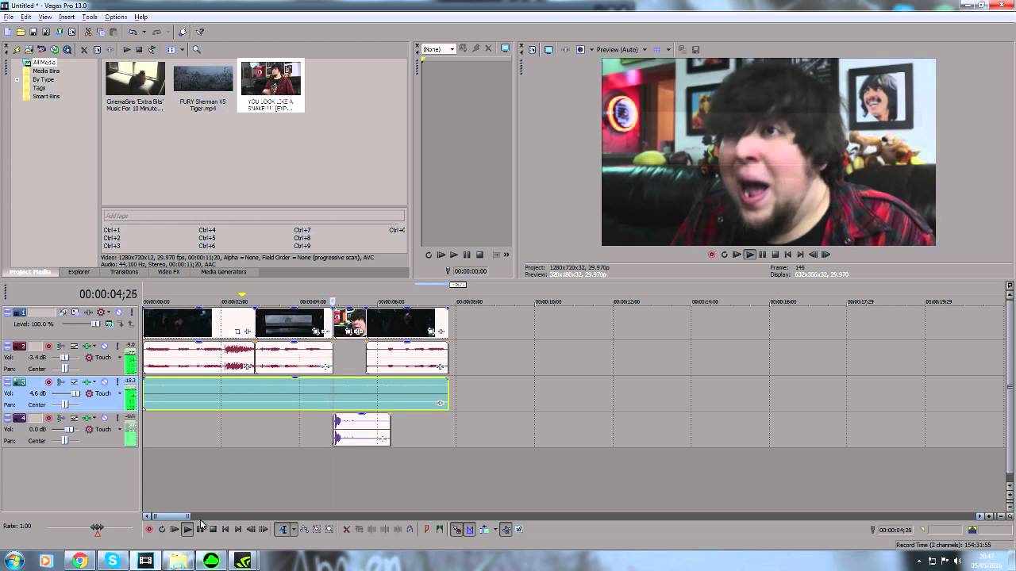1016x571 pixels.
Task: Select Media Bins folder
Action: (46, 71)
